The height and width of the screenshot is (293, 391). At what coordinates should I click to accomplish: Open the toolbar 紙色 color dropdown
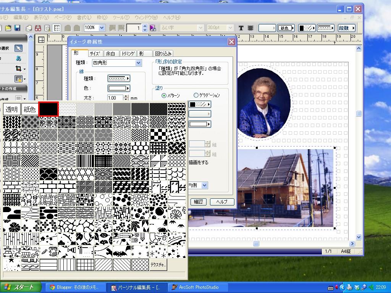point(286,28)
